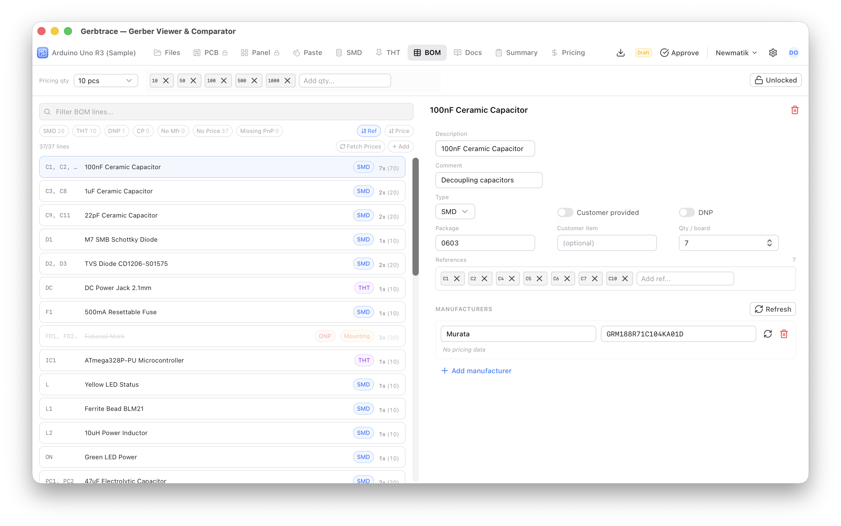Click the Draft status badge
Viewport: 841px width, 526px height.
pos(643,53)
